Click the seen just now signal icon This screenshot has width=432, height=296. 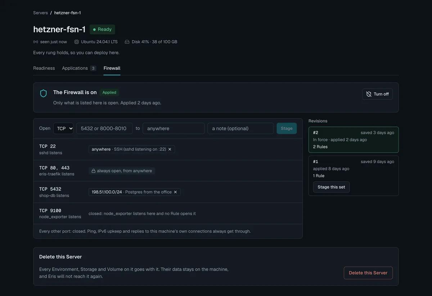pyautogui.click(x=36, y=42)
